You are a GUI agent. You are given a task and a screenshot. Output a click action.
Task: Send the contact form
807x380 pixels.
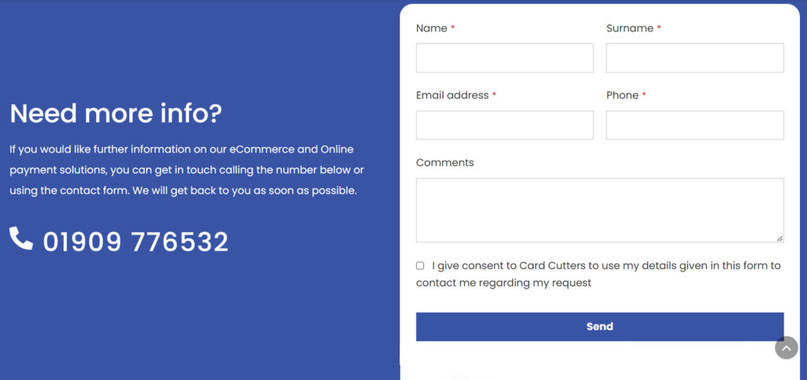pos(600,327)
